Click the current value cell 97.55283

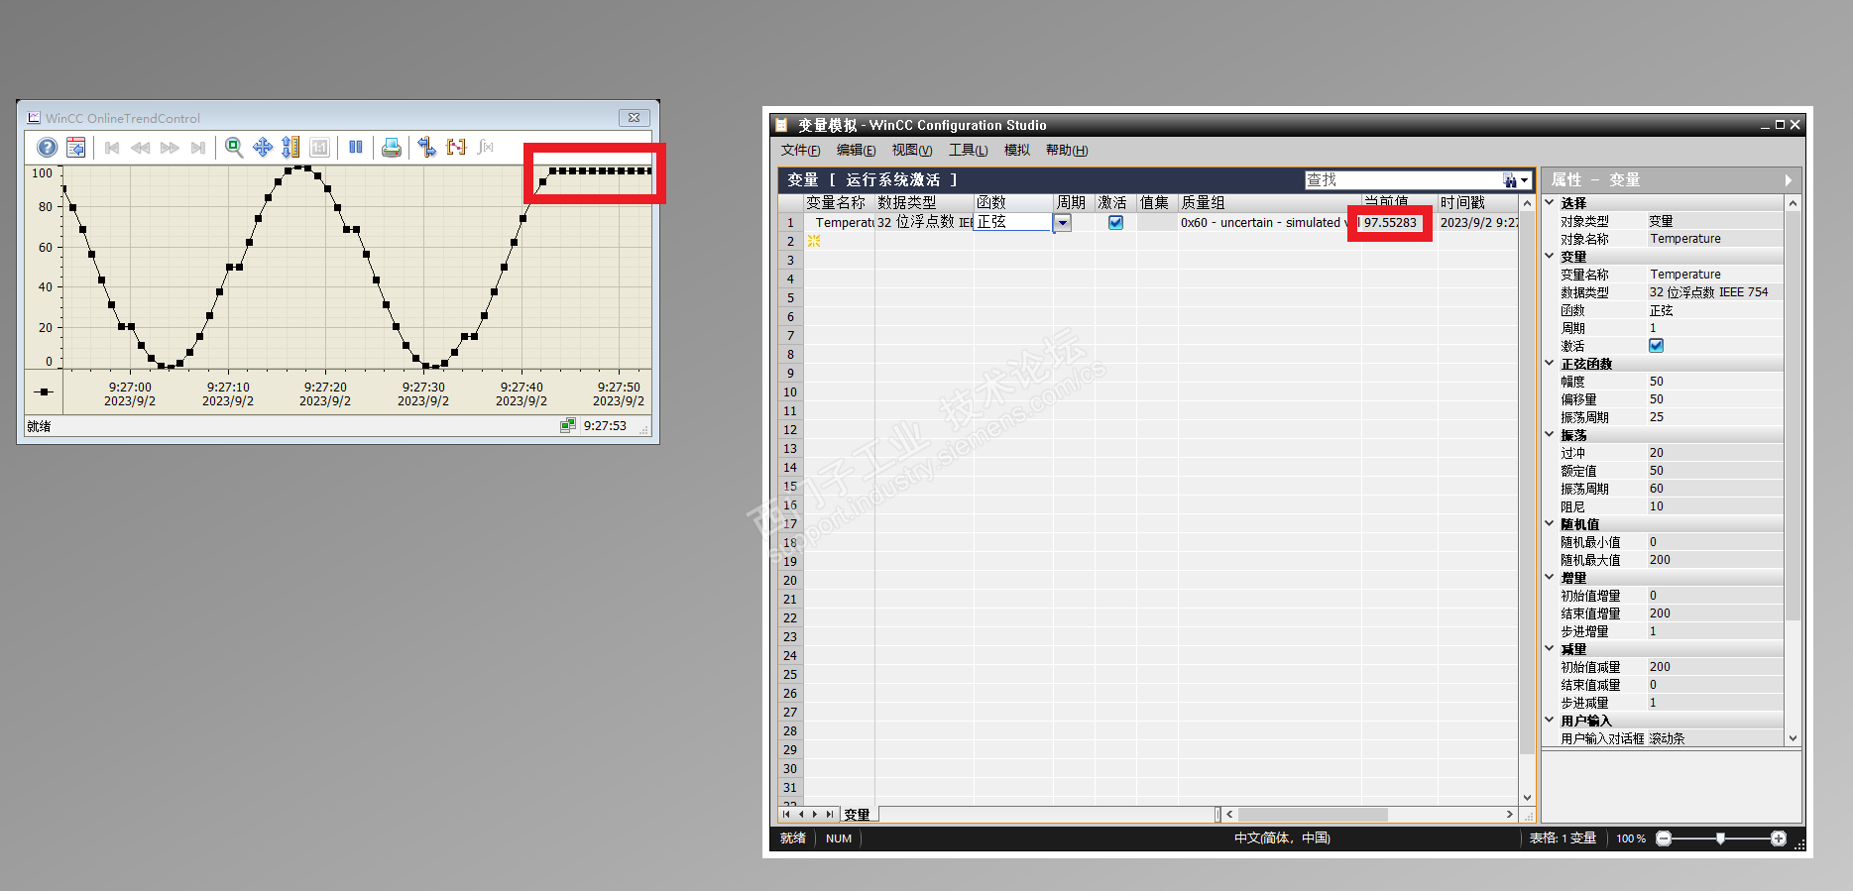tap(1398, 223)
